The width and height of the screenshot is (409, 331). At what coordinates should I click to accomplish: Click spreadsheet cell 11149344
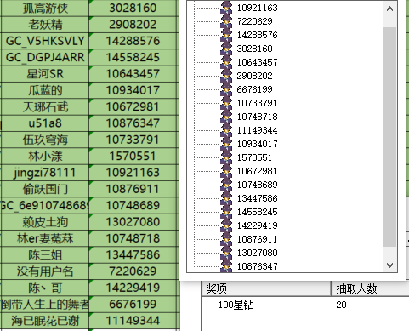(x=133, y=321)
